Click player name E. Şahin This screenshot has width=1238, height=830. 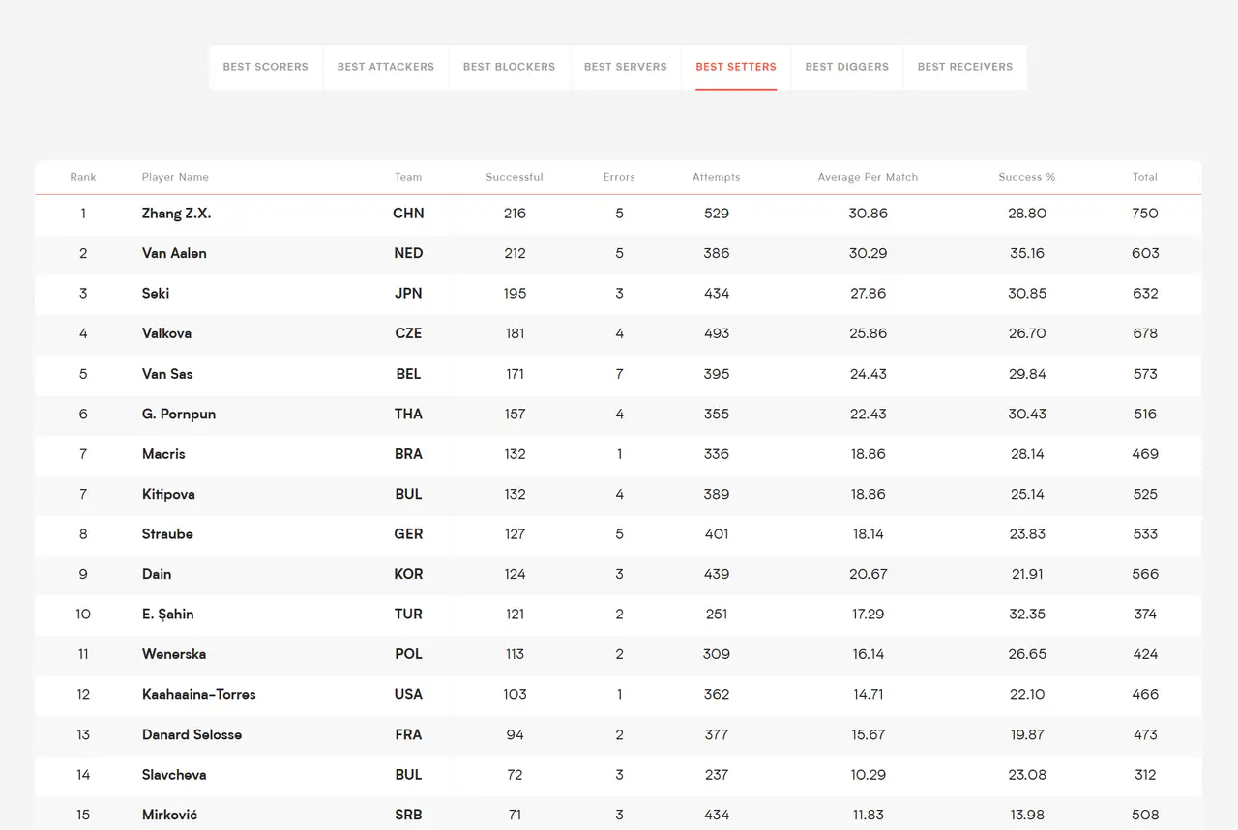[x=168, y=615]
